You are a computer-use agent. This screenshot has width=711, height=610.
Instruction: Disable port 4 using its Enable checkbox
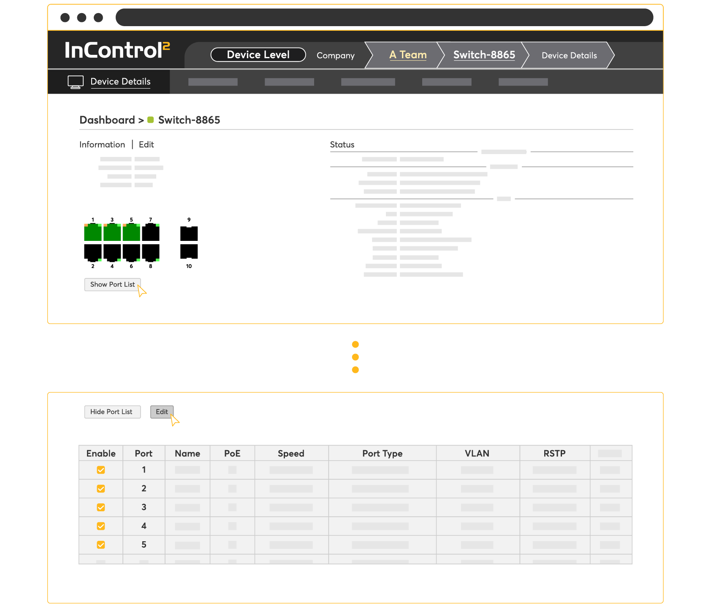click(x=101, y=526)
